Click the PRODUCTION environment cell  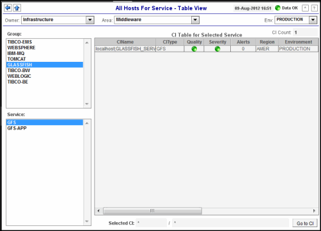tap(299, 49)
